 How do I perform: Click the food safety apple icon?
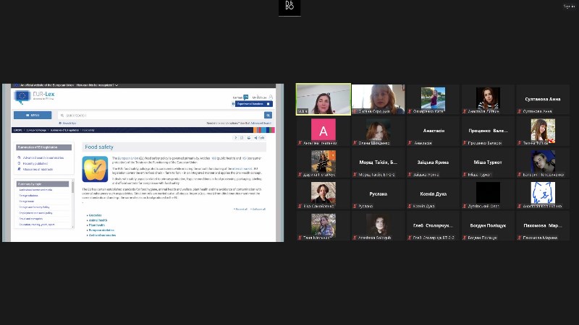pyautogui.click(x=96, y=170)
